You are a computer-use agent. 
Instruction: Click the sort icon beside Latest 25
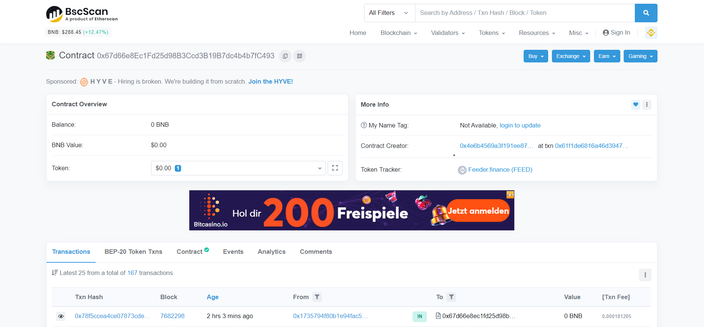(55, 273)
